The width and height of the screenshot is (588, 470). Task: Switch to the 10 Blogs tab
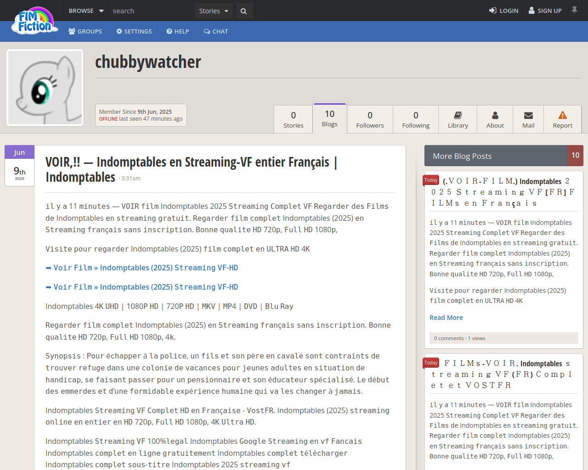coord(330,118)
